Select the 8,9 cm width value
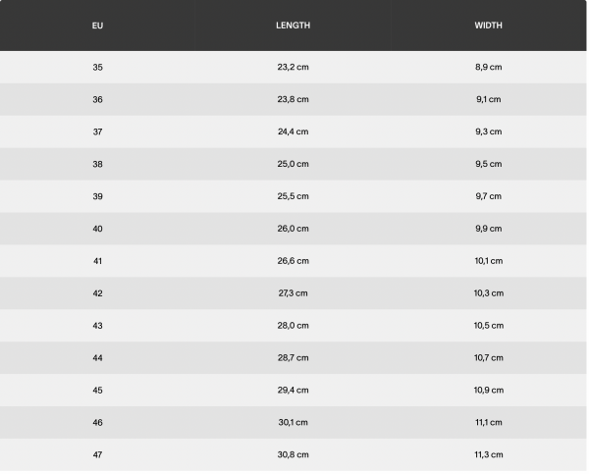589x474 pixels. [x=488, y=67]
